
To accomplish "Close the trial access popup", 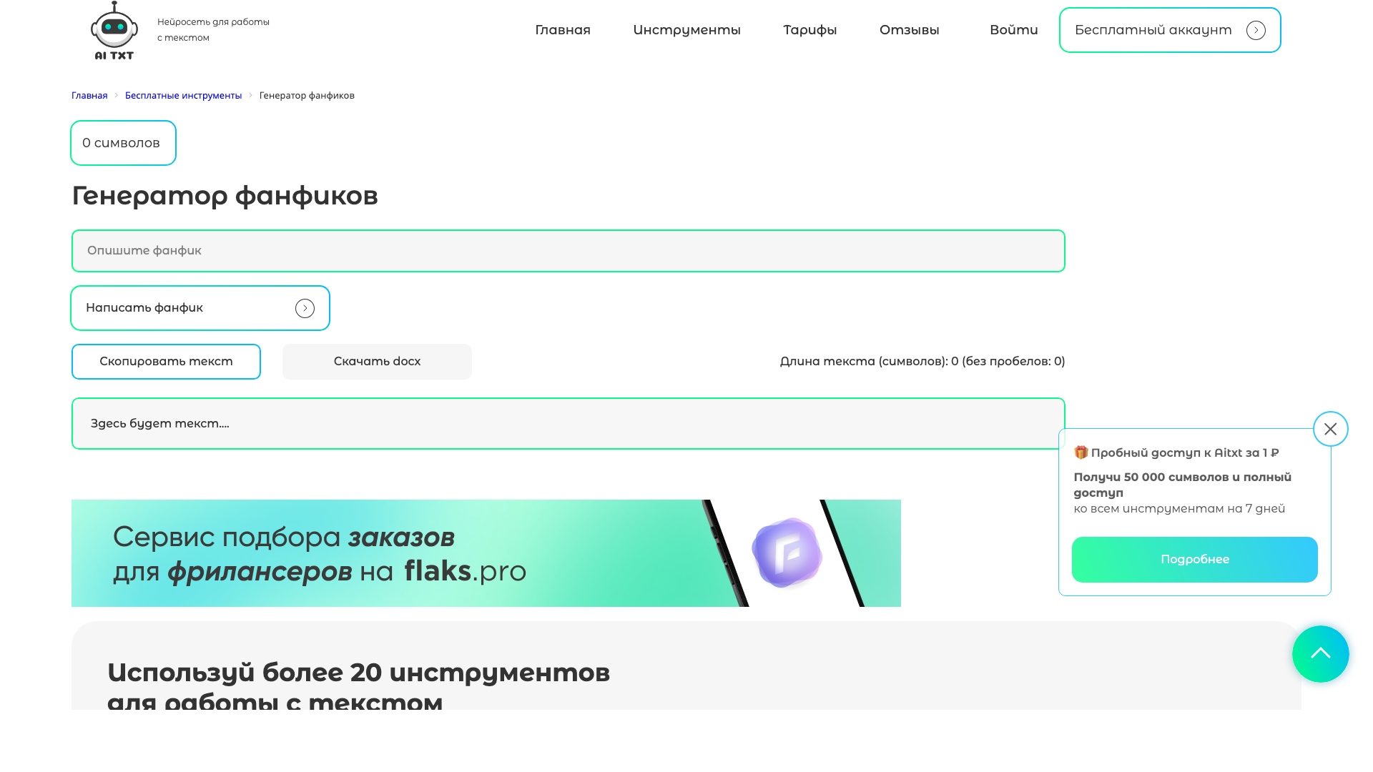I will (x=1330, y=429).
